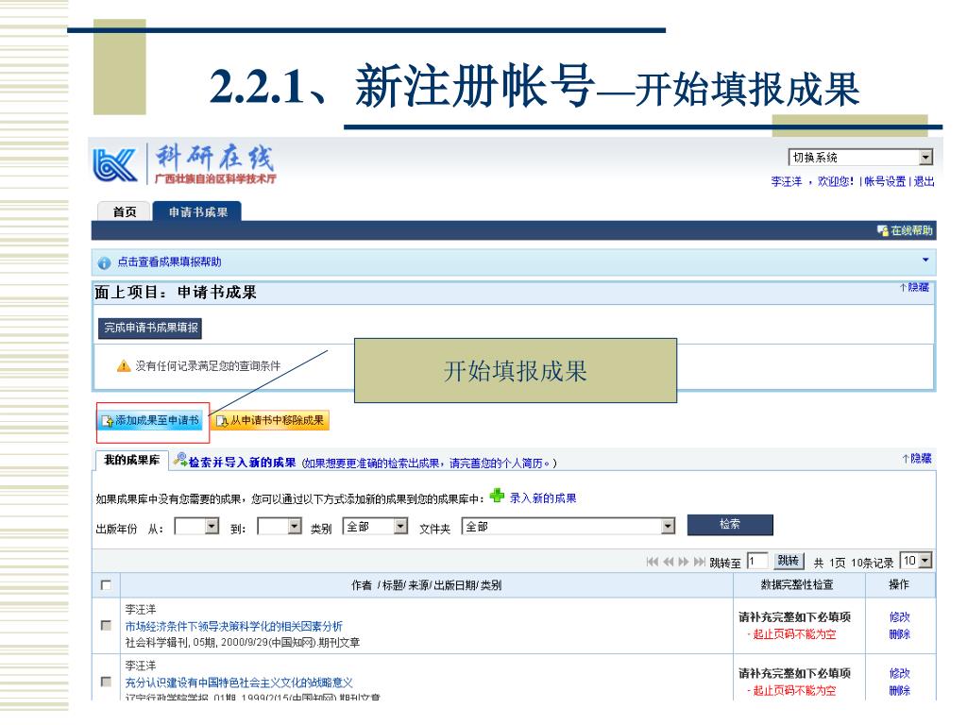967x725 pixels.
Task: Click the green plus 录入新的成果 icon
Action: [x=497, y=497]
